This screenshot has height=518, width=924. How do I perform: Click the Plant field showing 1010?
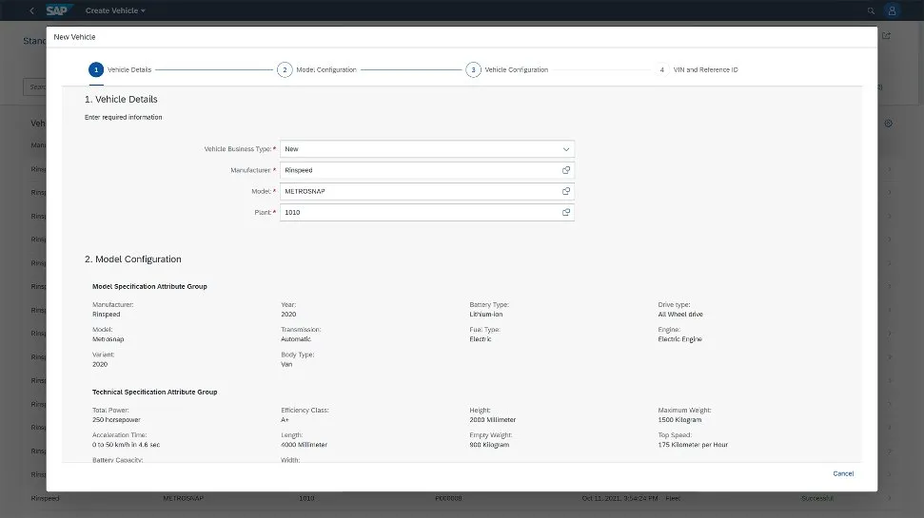click(x=419, y=212)
